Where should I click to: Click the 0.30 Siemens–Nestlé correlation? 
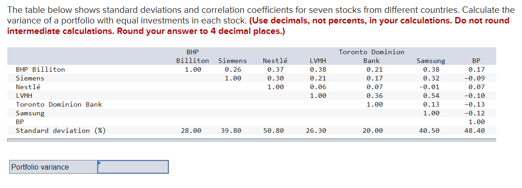click(x=276, y=79)
